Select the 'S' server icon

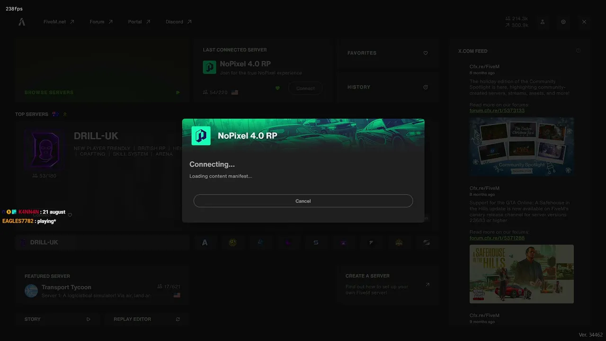316,242
